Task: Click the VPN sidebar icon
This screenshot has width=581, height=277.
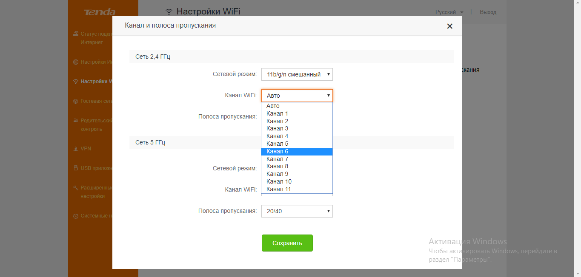Action: pyautogui.click(x=76, y=149)
